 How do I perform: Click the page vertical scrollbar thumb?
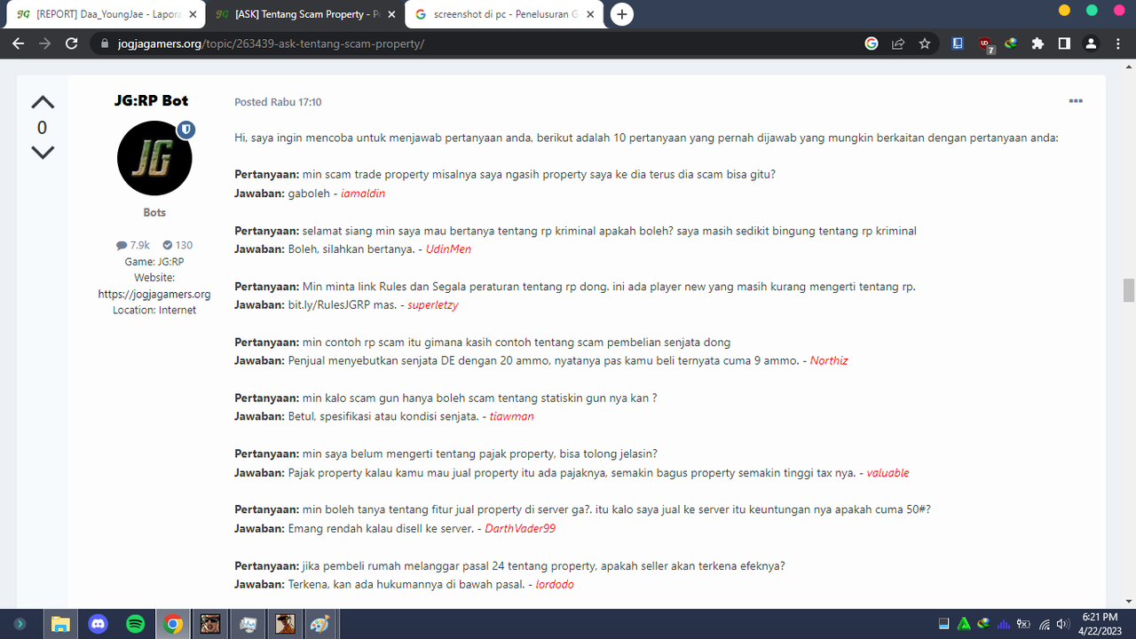tap(1129, 290)
